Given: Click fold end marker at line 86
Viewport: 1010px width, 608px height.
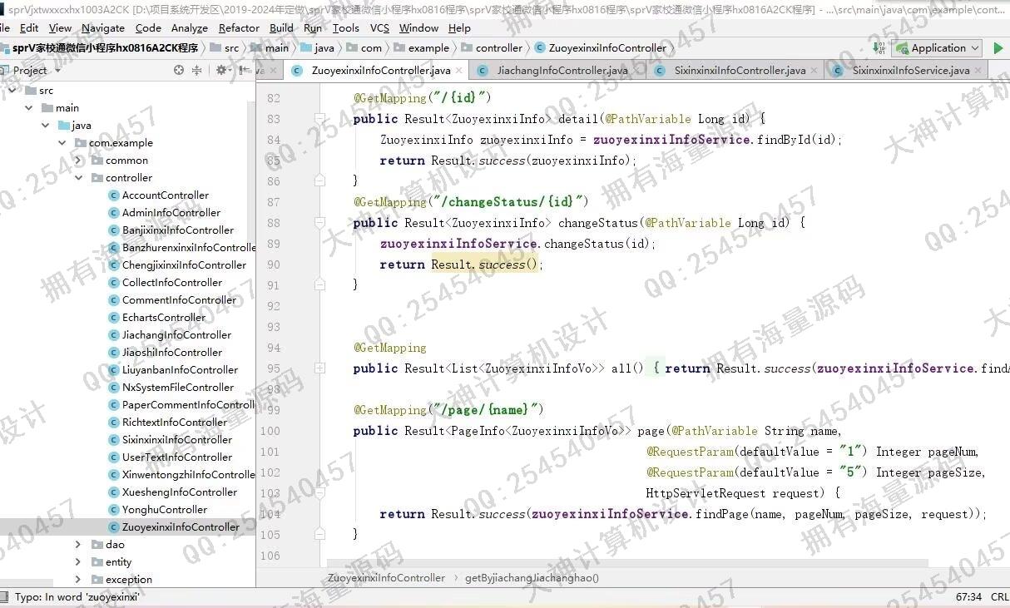Looking at the screenshot, I should (x=319, y=180).
